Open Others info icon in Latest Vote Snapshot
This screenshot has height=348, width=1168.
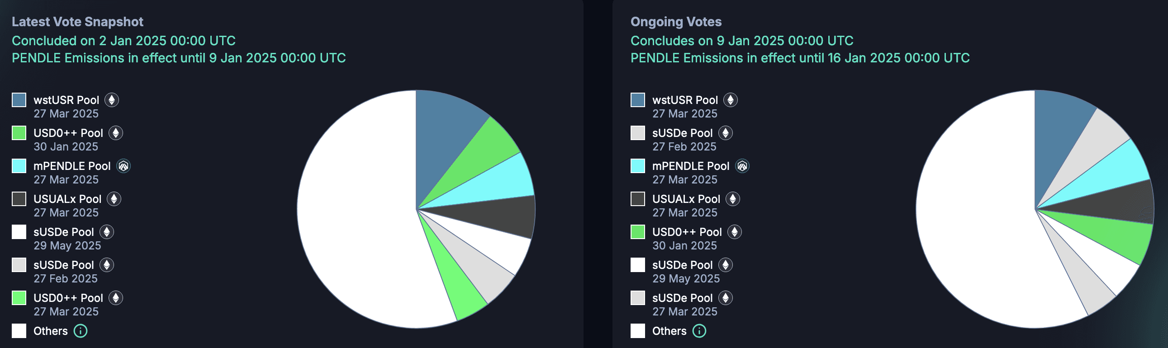[80, 331]
